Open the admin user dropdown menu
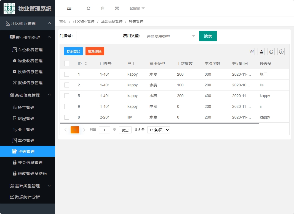The width and height of the screenshot is (294, 214). [137, 8]
